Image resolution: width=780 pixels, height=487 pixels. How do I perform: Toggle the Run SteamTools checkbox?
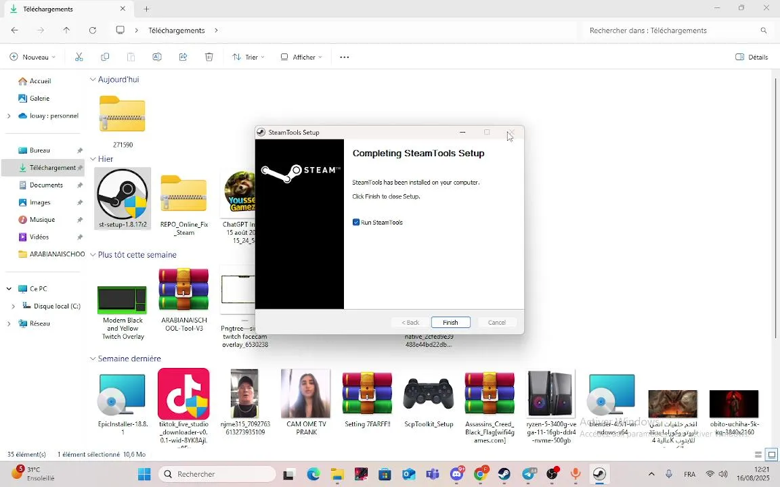[x=356, y=222]
